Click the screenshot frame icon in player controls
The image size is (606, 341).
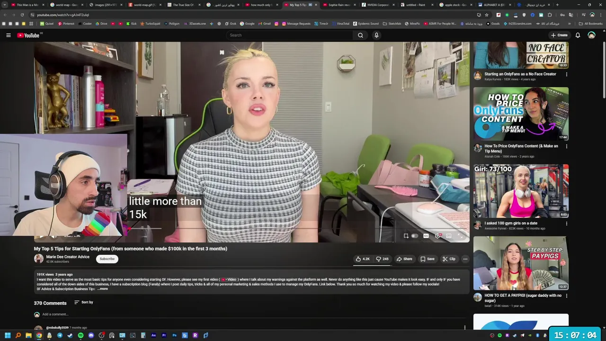tap(406, 236)
